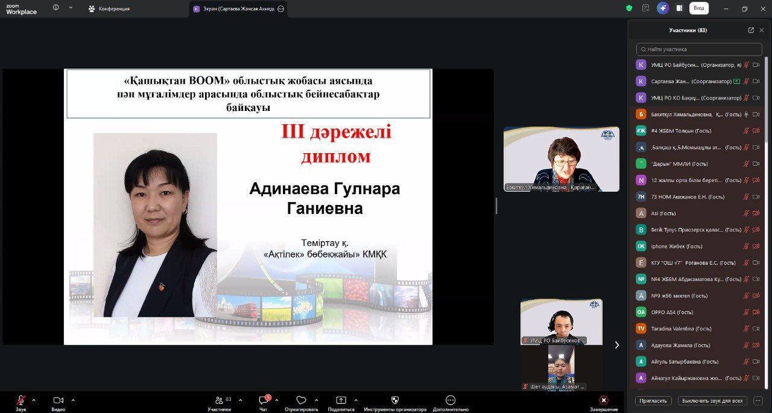The width and height of the screenshot is (772, 413).
Task: Pop out the Участники panel
Action: (751, 30)
